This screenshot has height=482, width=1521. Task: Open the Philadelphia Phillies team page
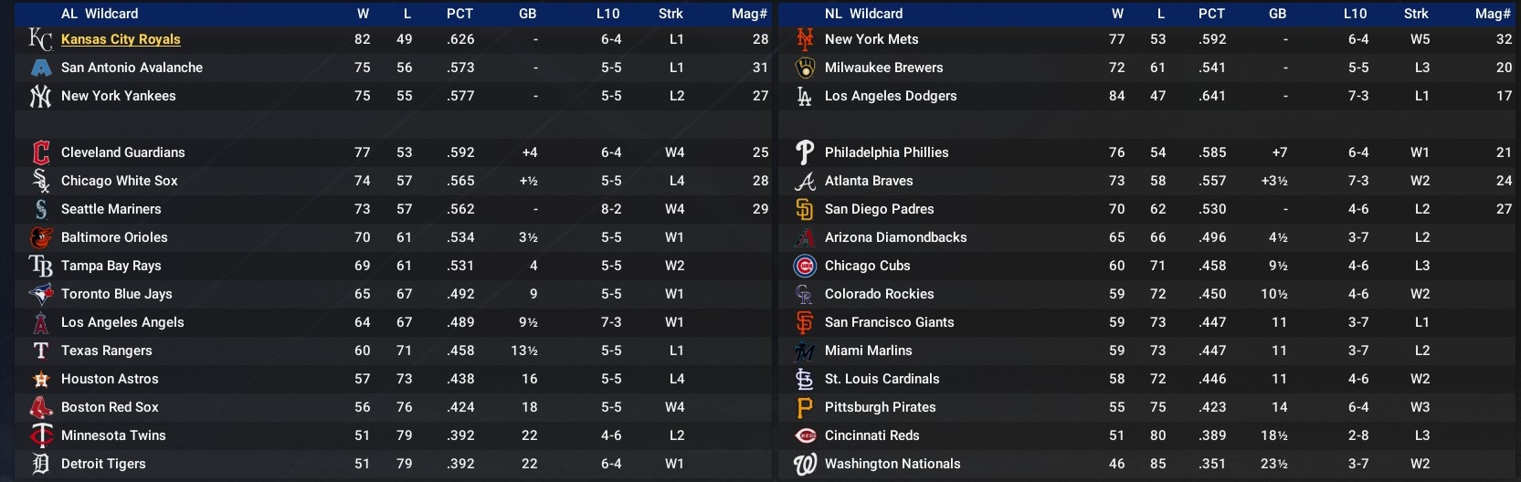[x=886, y=152]
